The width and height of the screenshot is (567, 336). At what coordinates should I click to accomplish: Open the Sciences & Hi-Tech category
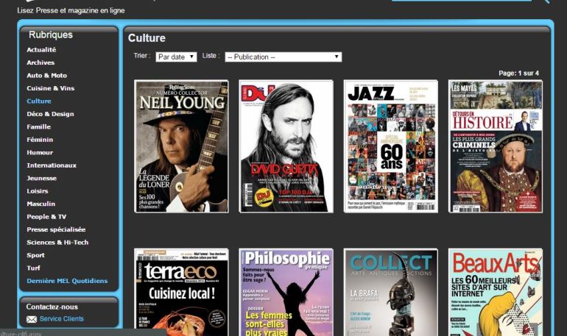[57, 243]
